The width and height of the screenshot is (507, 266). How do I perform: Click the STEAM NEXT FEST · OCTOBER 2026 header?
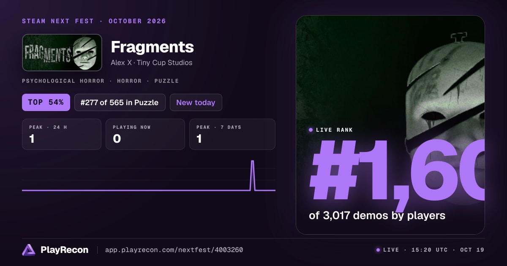[94, 21]
